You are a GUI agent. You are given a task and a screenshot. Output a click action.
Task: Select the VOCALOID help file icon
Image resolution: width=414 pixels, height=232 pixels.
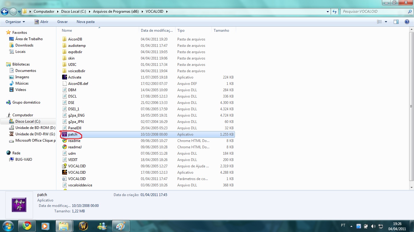click(64, 166)
